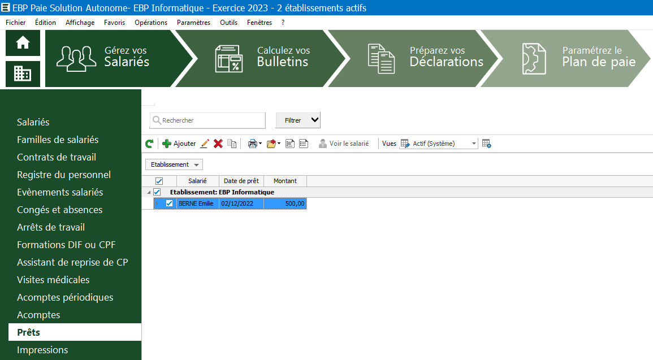Open the Gérez vos Salariés section
653x360 pixels.
119,59
